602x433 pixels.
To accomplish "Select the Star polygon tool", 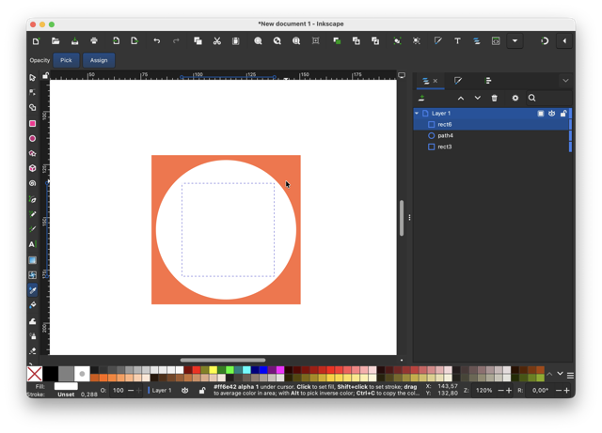I will click(x=33, y=153).
